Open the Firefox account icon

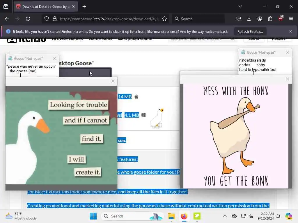(x=260, y=19)
